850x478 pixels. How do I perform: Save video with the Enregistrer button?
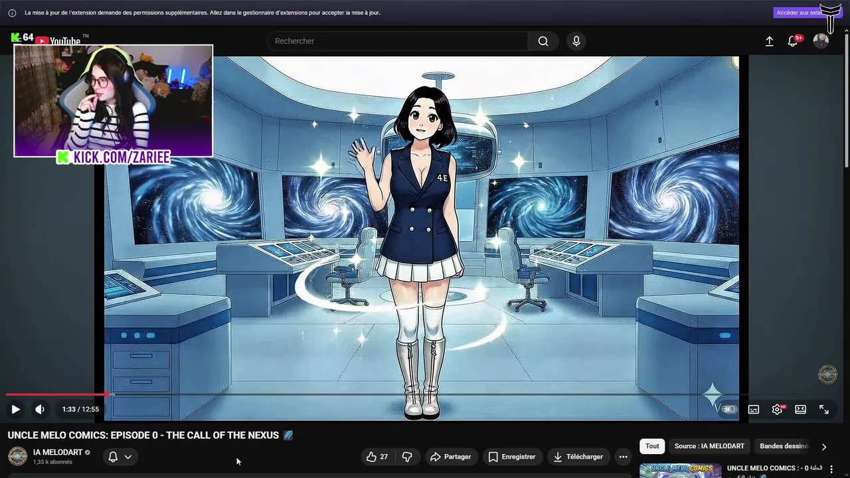click(512, 457)
